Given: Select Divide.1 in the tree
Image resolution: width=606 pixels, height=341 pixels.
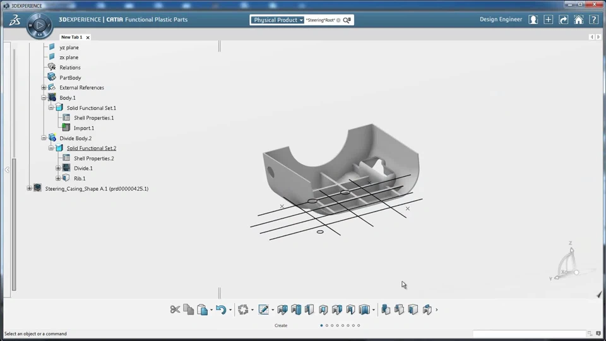Looking at the screenshot, I should click(x=83, y=168).
